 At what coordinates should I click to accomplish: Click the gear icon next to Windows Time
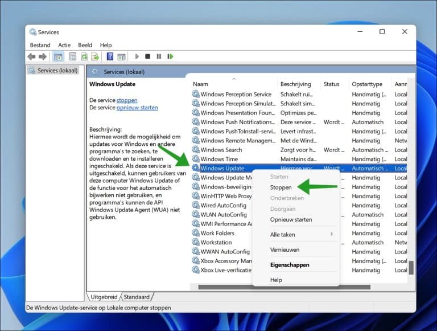pos(196,159)
